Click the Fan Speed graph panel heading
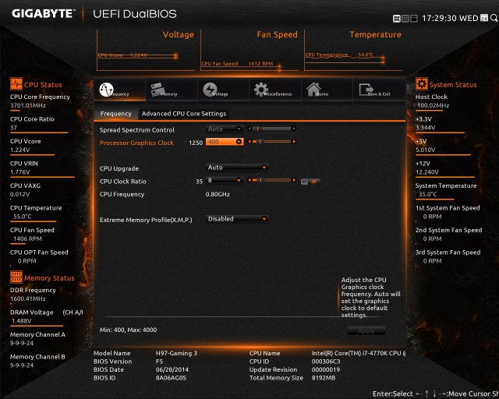 (x=277, y=34)
